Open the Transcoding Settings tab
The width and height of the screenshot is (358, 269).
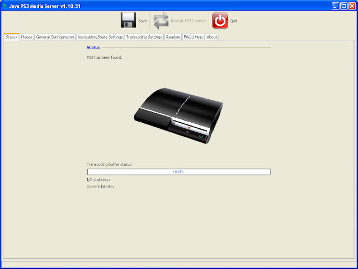(x=144, y=37)
